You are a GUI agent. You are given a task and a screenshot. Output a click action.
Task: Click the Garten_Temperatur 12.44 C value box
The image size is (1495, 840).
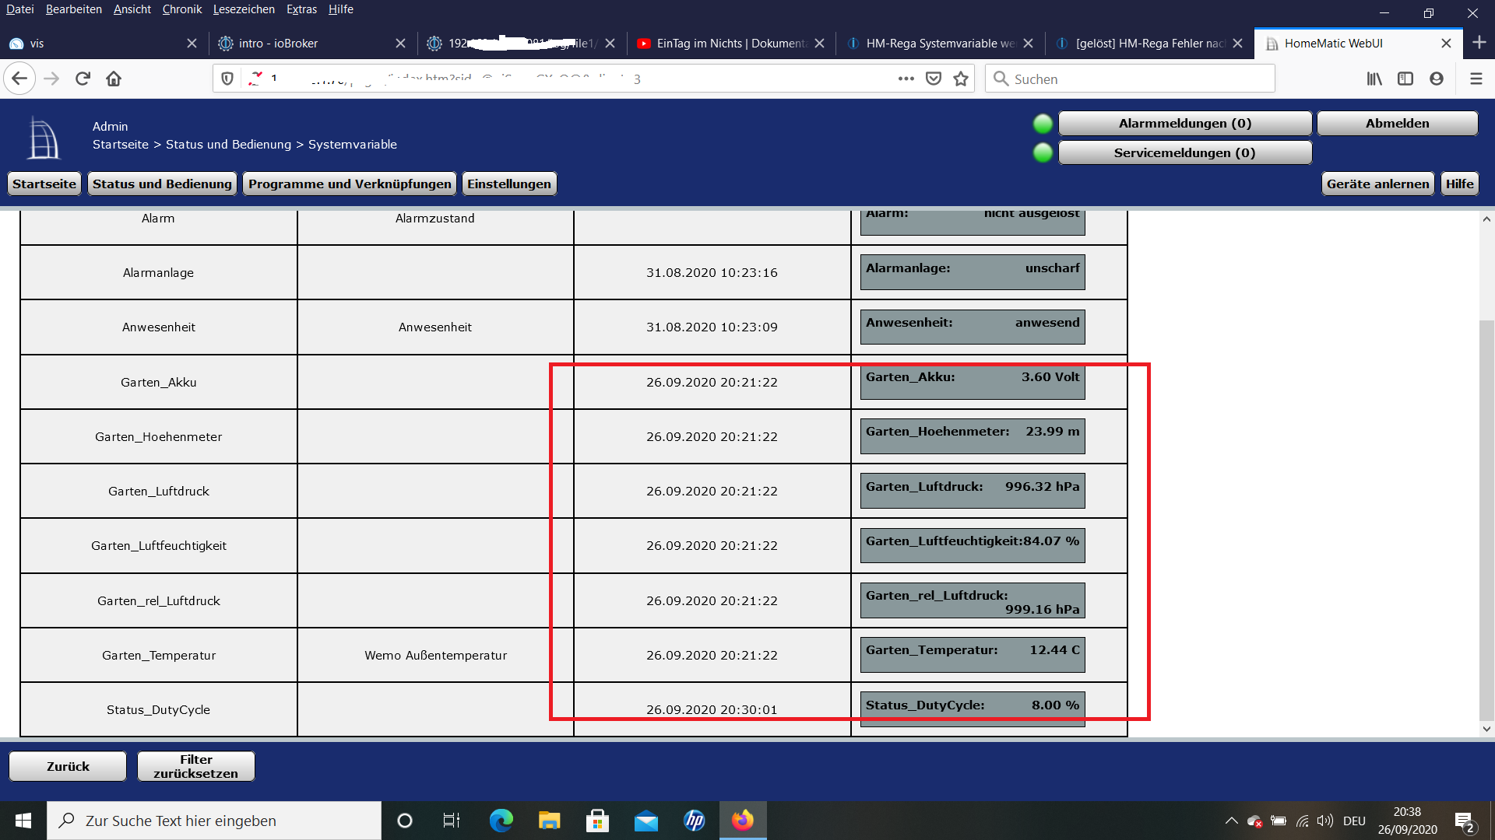pyautogui.click(x=973, y=655)
